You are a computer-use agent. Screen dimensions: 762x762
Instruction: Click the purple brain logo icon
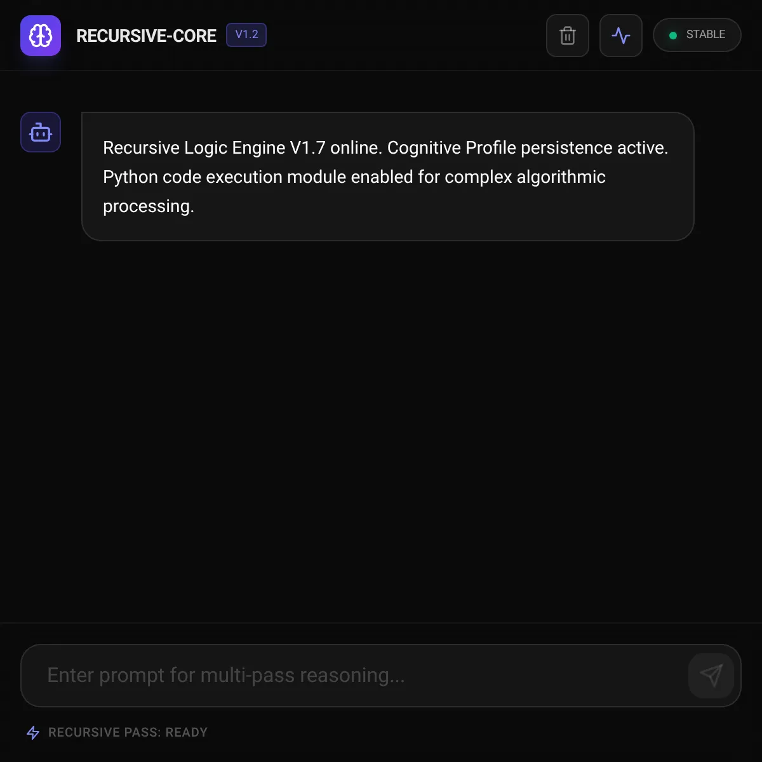(x=41, y=36)
